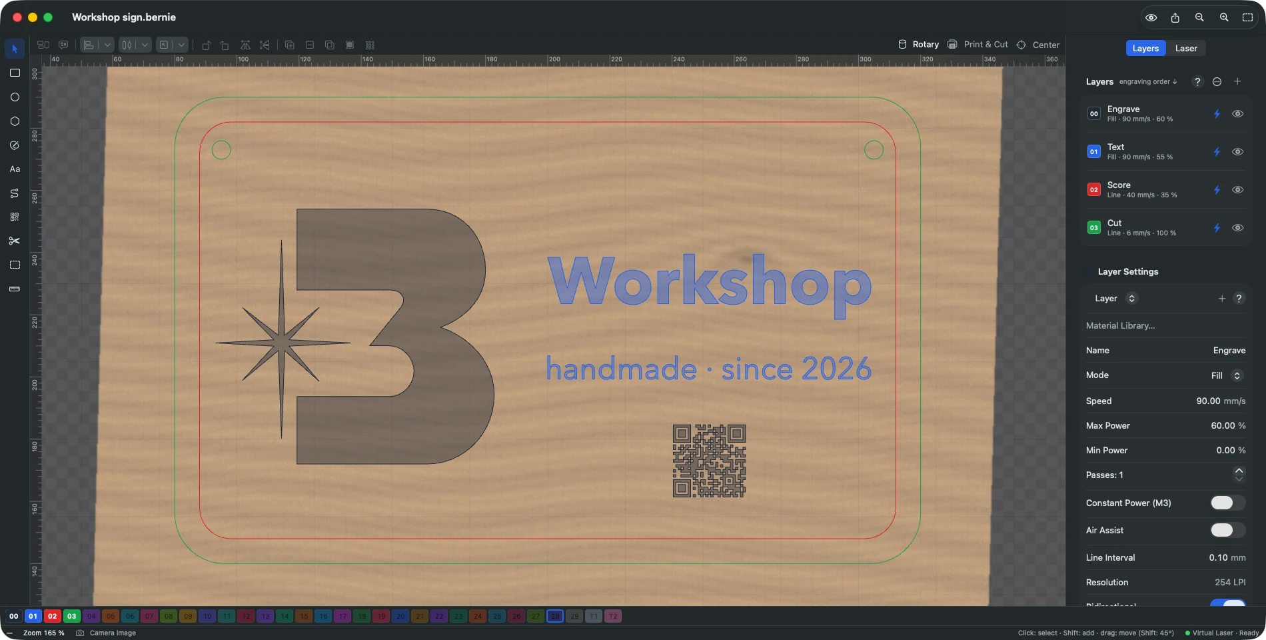Open the align objects dropdown arrow
Viewport: 1266px width, 640px height.
coord(107,45)
